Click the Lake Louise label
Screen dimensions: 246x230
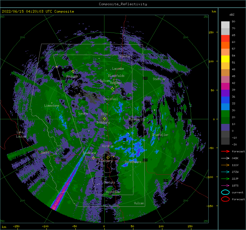(21, 134)
